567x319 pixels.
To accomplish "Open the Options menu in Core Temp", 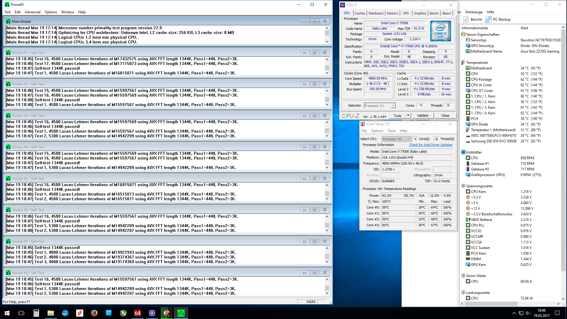I will [377, 131].
